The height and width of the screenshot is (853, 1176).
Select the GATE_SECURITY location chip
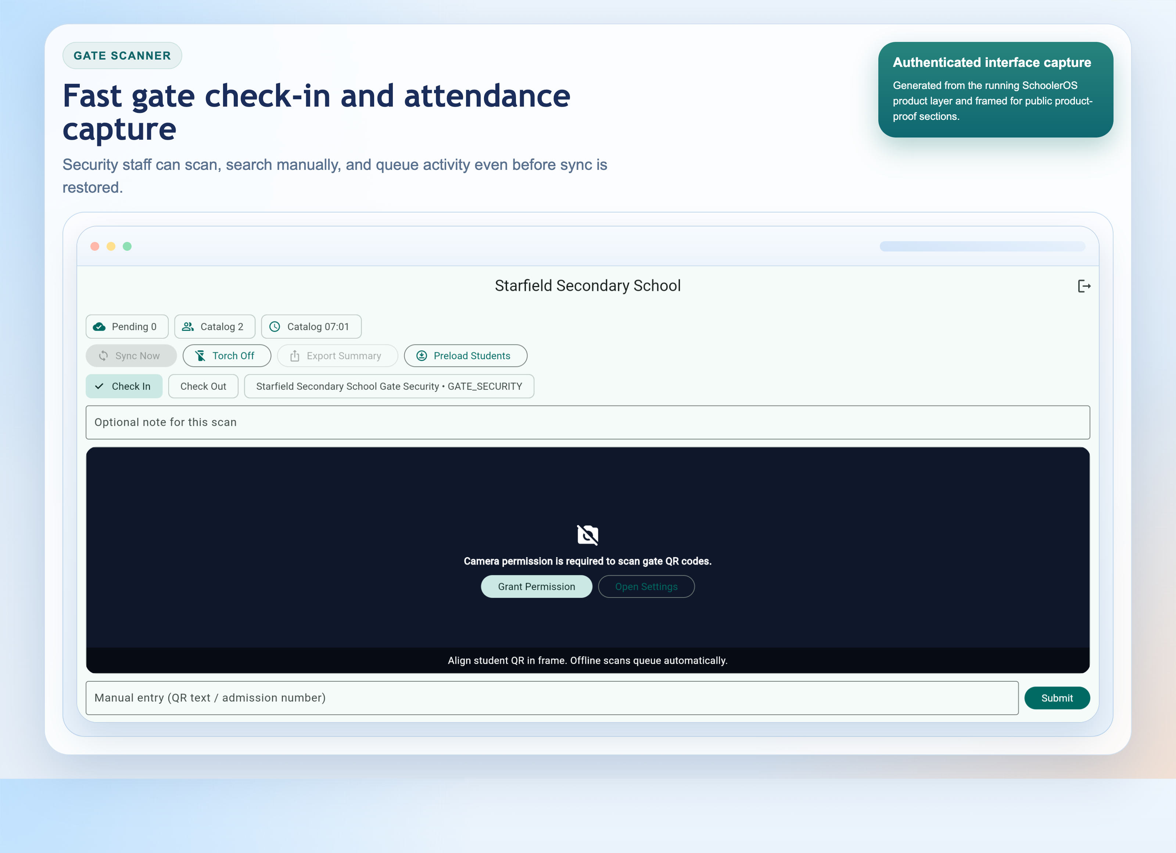[x=389, y=386]
